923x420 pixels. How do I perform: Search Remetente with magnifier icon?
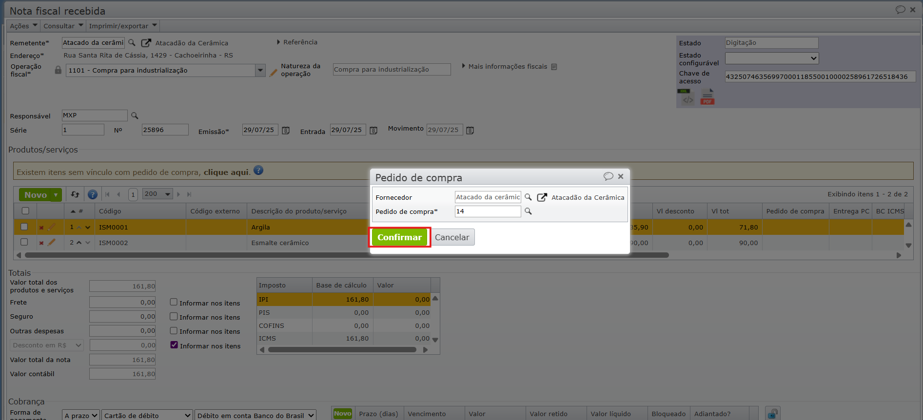point(132,43)
